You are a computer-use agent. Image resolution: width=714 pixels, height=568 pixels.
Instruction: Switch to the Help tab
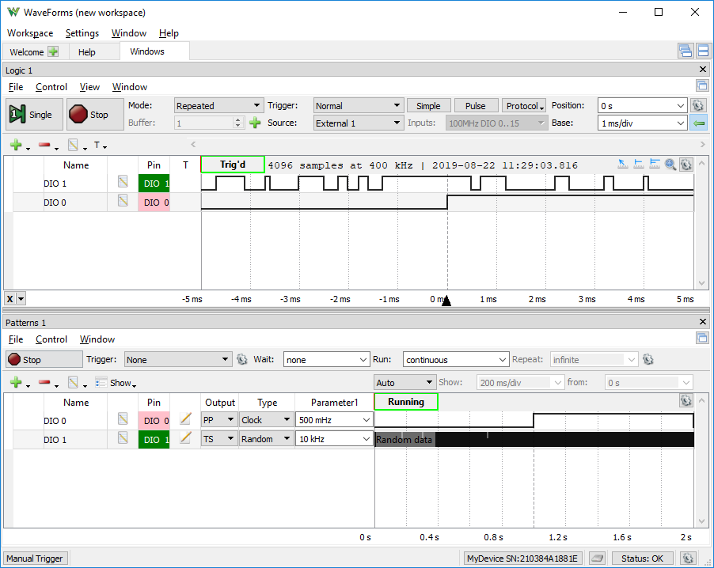[86, 52]
